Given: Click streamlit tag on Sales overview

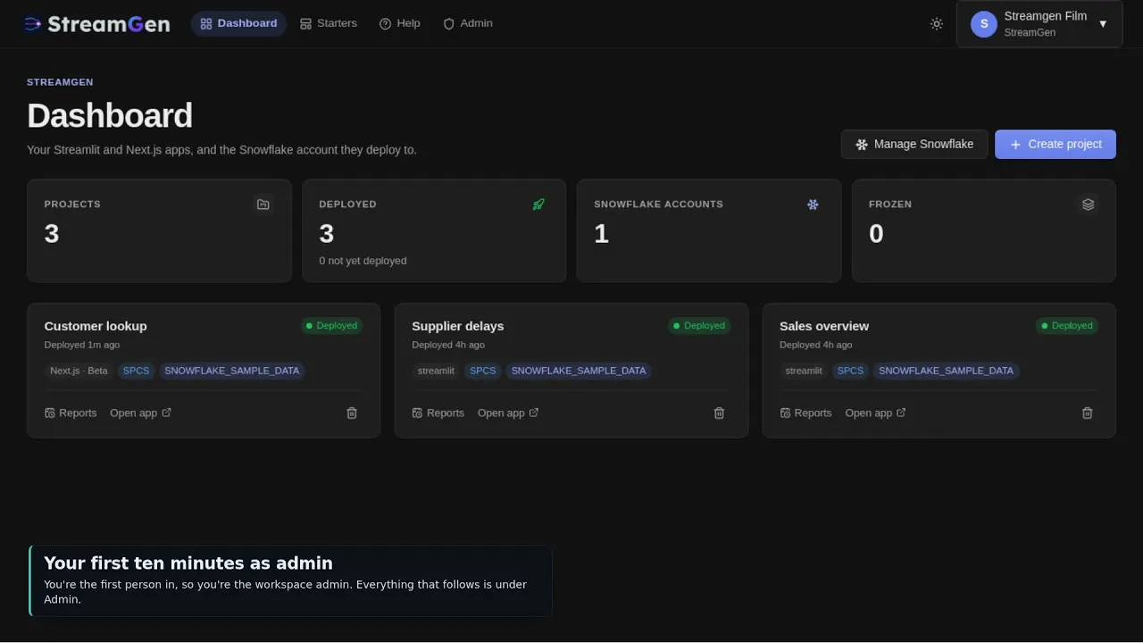Looking at the screenshot, I should click(x=804, y=371).
